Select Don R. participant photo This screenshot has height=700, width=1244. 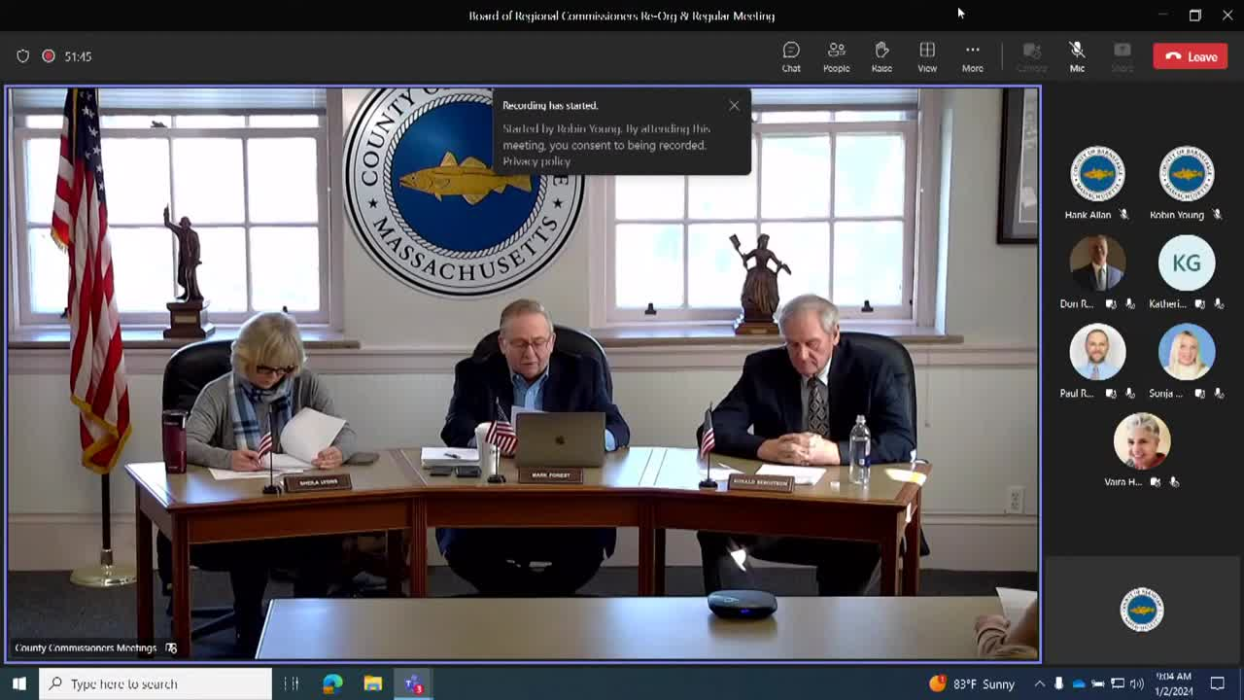point(1097,262)
